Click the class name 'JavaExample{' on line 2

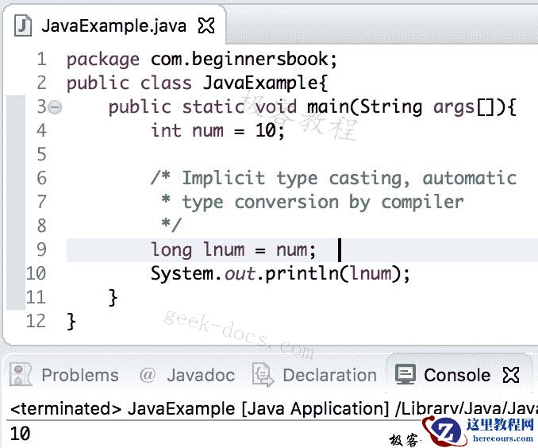click(266, 83)
